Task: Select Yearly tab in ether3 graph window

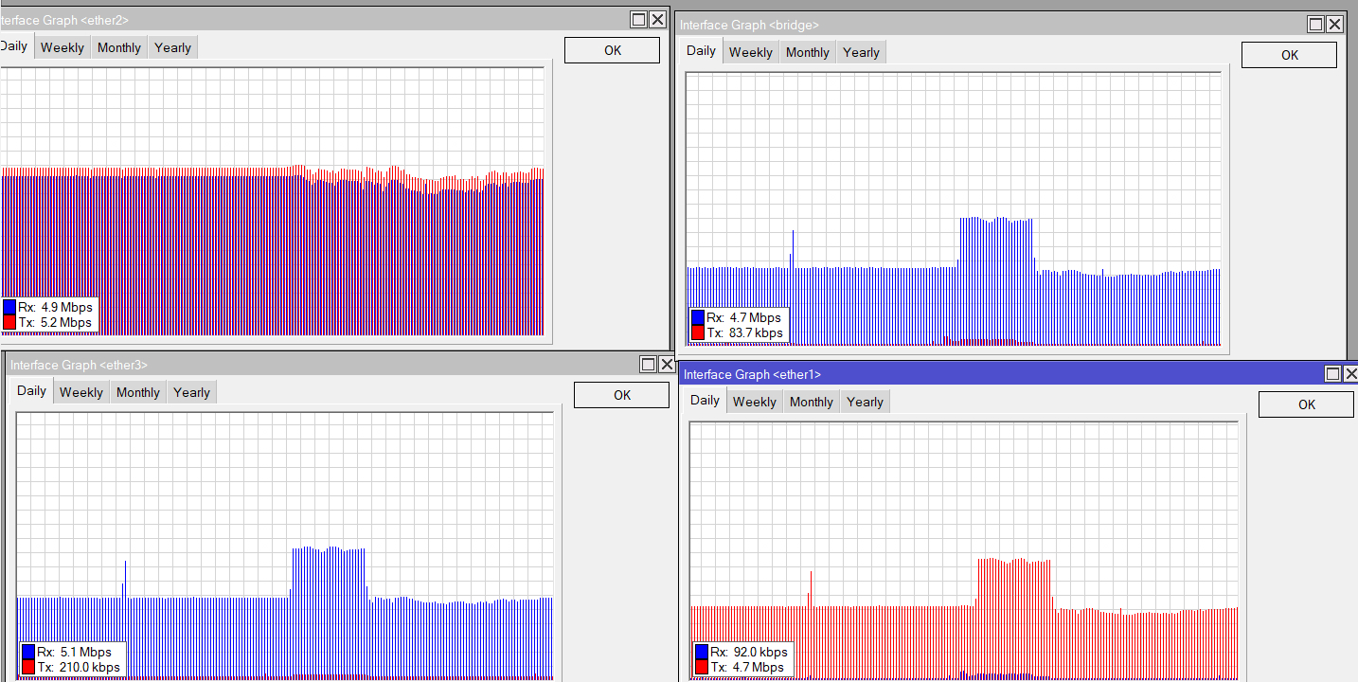Action: (191, 392)
